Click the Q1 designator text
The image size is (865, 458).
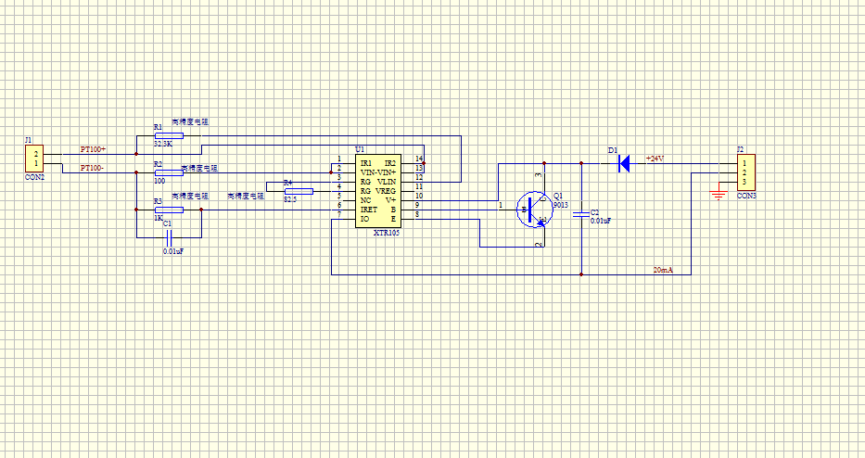[x=558, y=196]
